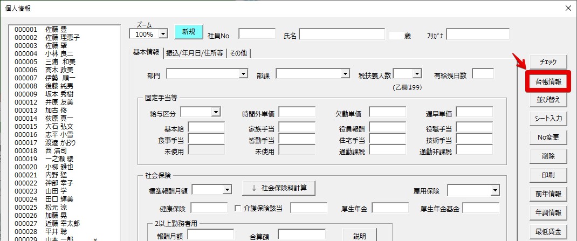Image resolution: width=577 pixels, height=241 pixels.
Task: Click the 印刷 button
Action: pyautogui.click(x=548, y=175)
